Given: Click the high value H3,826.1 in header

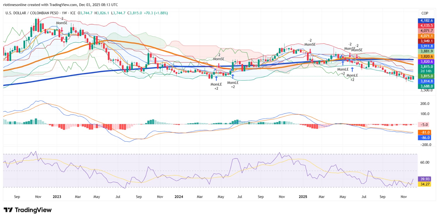Looking at the screenshot, I should pyautogui.click(x=102, y=13).
